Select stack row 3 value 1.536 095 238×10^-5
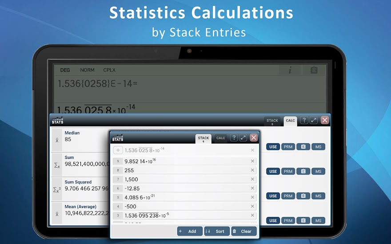Image resolution: width=391 pixels, height=244 pixels. (x=184, y=215)
